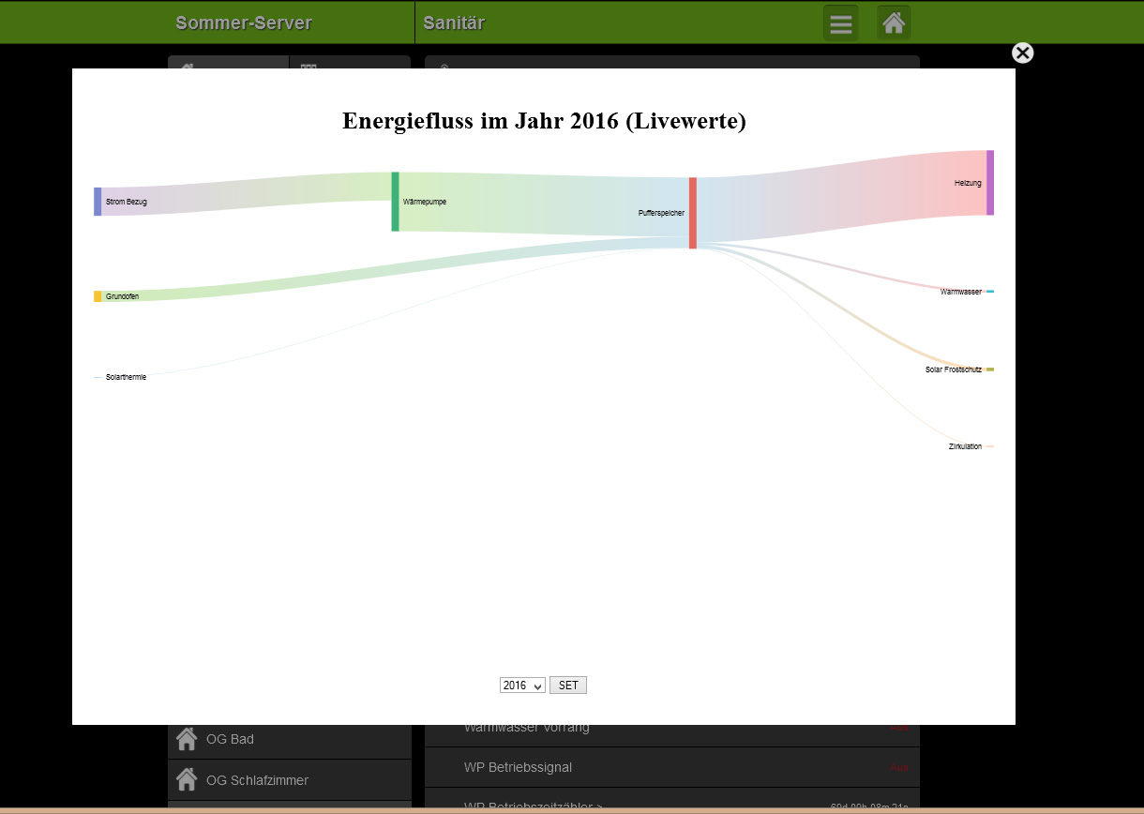1144x814 pixels.
Task: Click the Zirkulation node label
Action: pos(965,446)
